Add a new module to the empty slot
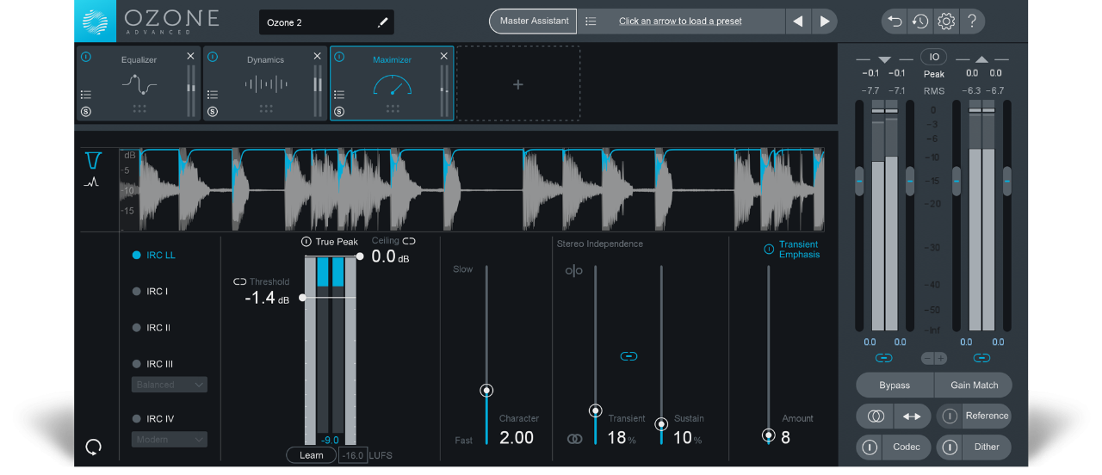 click(518, 84)
